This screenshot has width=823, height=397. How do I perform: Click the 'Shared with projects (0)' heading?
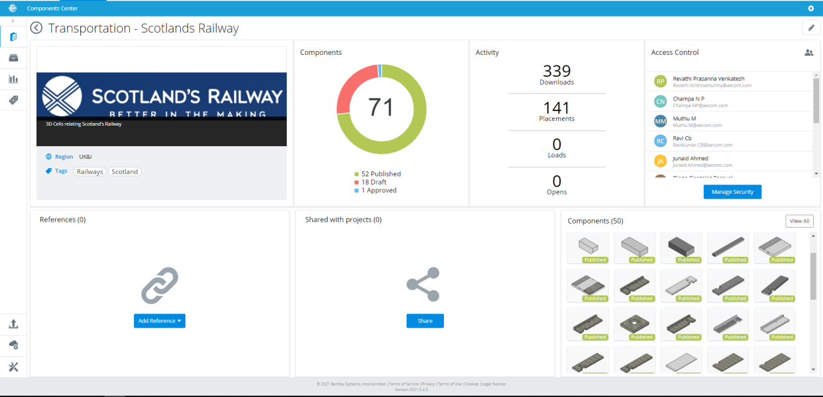pyautogui.click(x=343, y=220)
